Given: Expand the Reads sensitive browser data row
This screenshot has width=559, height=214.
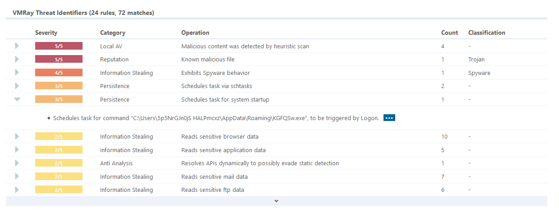Looking at the screenshot, I should point(17,136).
